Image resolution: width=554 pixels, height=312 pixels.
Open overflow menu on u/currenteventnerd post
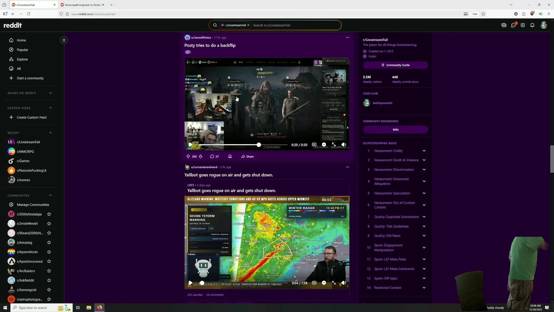coord(348,167)
